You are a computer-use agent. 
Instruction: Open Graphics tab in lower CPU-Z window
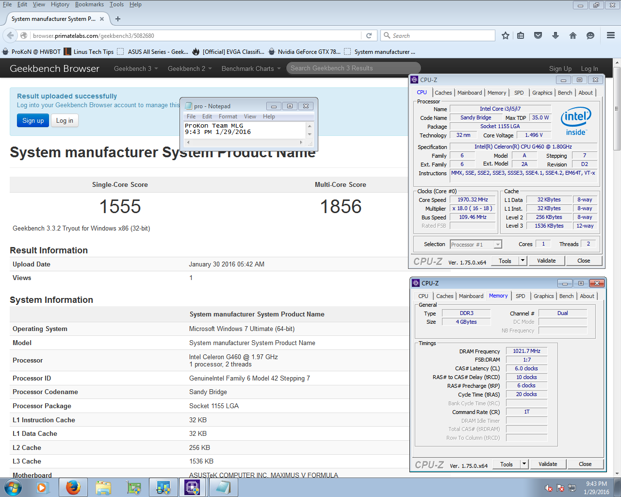[x=543, y=296]
